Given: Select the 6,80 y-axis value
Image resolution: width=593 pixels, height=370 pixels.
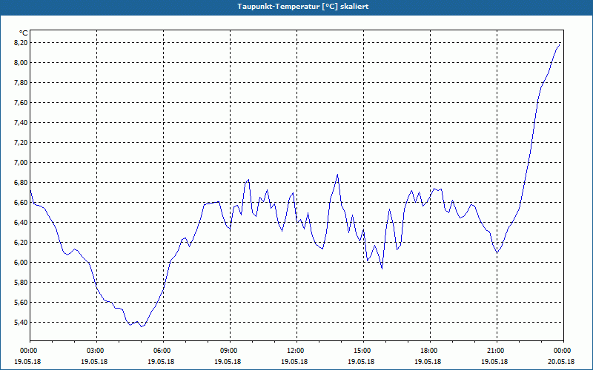Looking at the screenshot, I should (21, 183).
